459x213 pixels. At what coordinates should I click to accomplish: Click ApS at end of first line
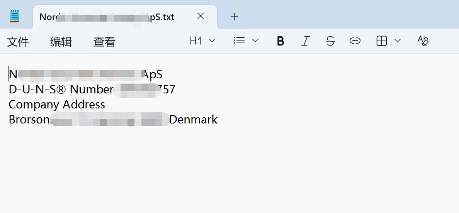(153, 74)
